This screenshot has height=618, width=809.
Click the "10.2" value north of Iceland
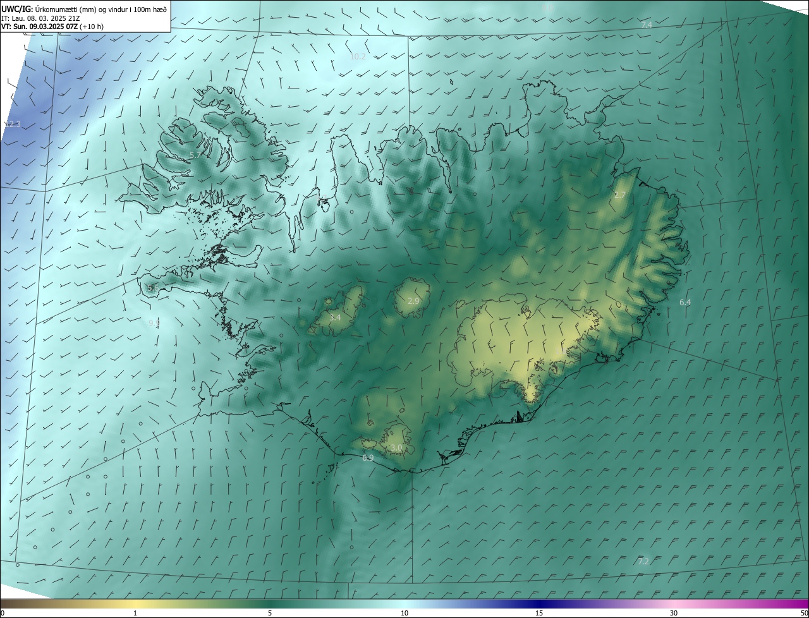[358, 56]
